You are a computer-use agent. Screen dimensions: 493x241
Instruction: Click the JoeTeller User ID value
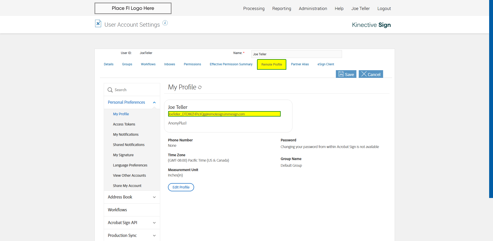[146, 53]
